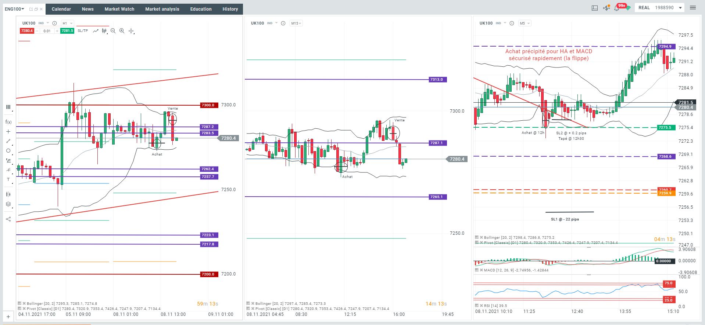Remove the MACD indicator from the M5 chart

click(x=481, y=270)
